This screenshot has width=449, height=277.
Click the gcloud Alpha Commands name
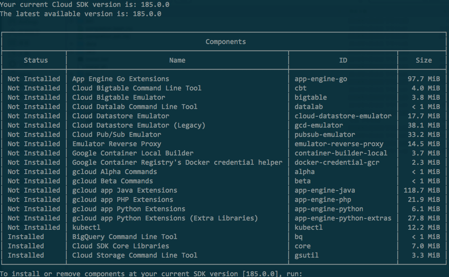click(114, 172)
